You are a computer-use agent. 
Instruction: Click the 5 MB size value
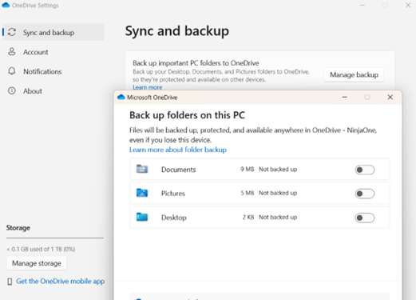point(248,193)
